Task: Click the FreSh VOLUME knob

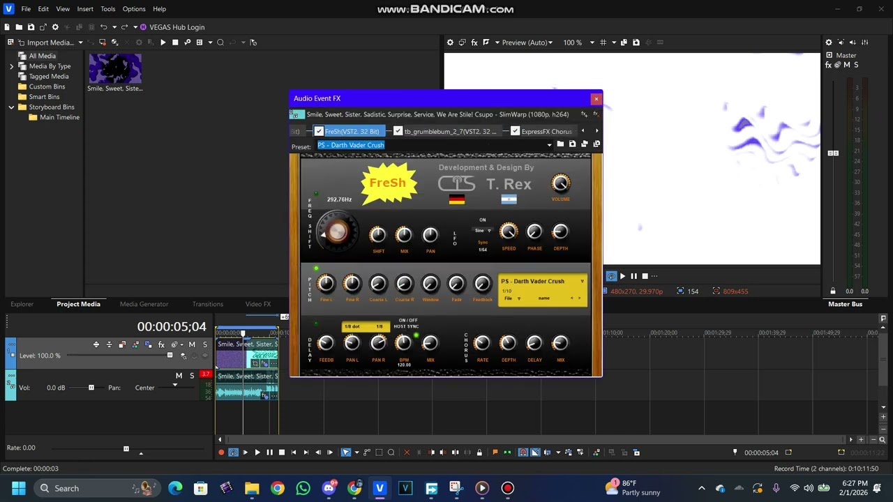Action: tap(560, 183)
